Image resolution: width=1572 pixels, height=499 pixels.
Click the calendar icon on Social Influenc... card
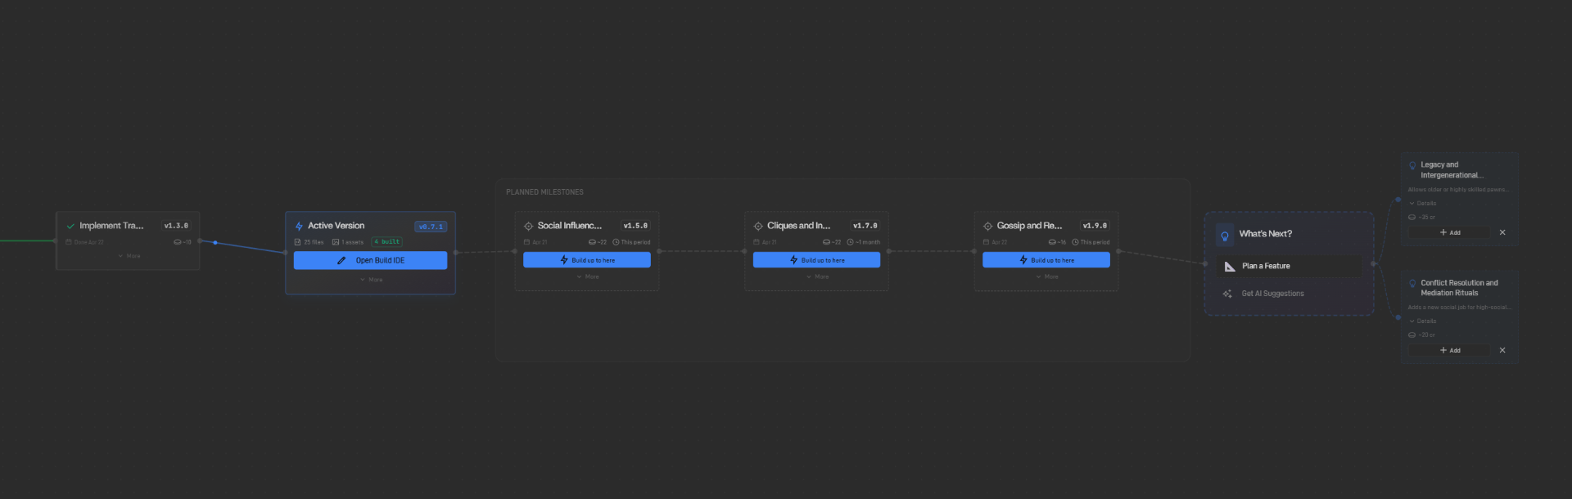(527, 242)
